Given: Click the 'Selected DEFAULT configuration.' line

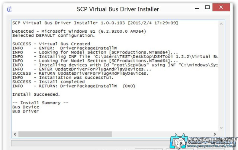Looking at the screenshot, I should coord(54,36).
